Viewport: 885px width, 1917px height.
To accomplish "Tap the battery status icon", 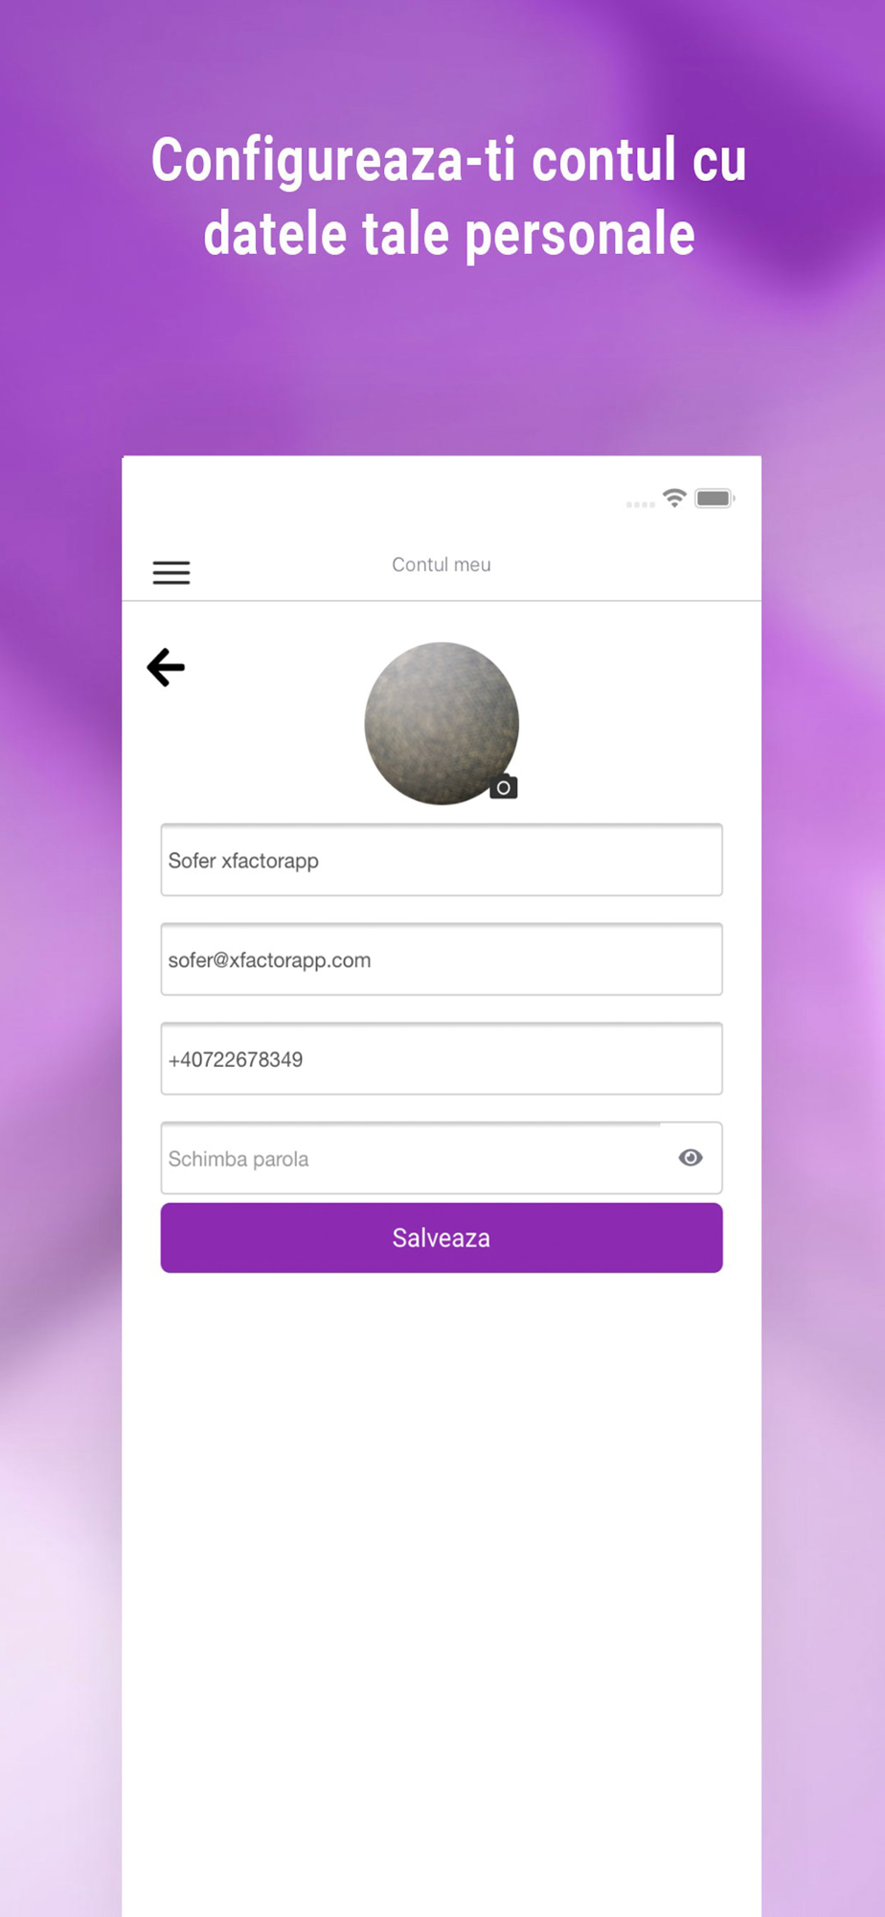I will [x=715, y=497].
